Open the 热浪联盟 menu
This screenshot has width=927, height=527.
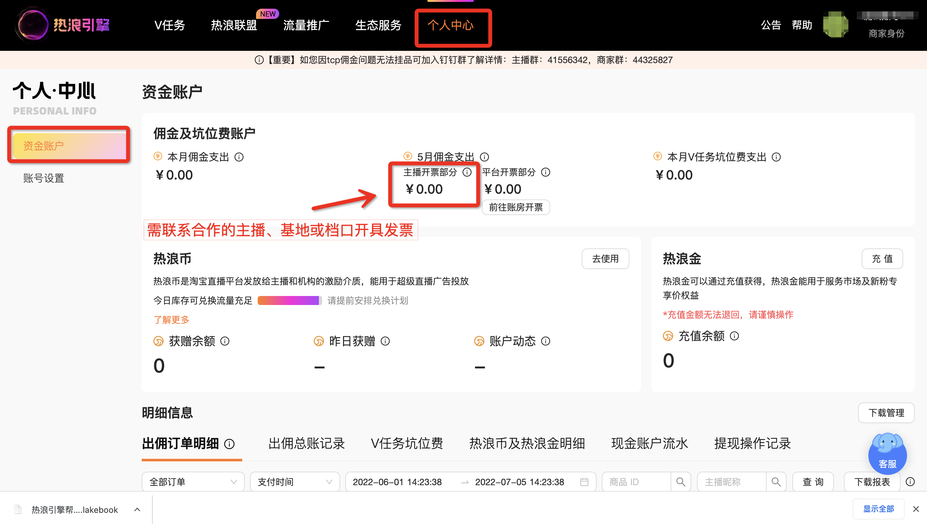[234, 25]
